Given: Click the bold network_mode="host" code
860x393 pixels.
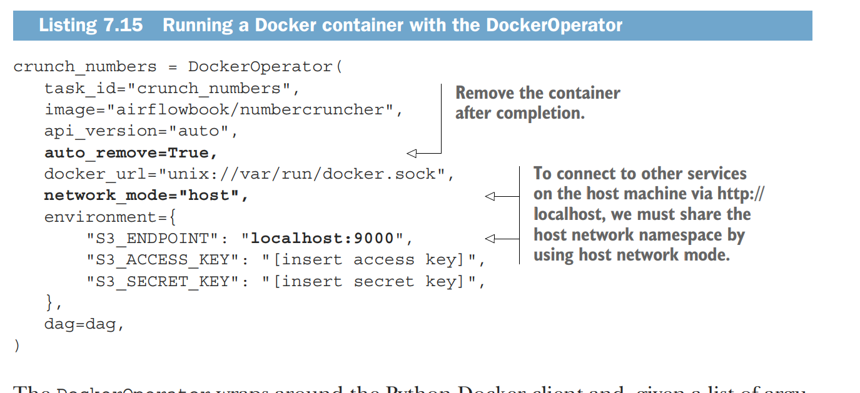Looking at the screenshot, I should tap(146, 196).
